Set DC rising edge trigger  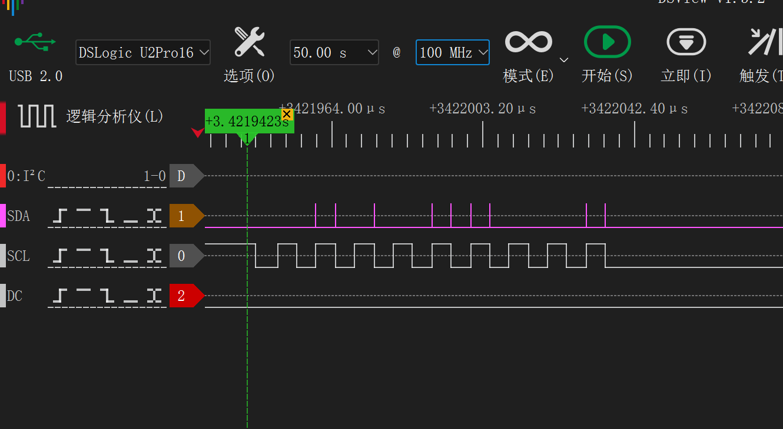[60, 296]
